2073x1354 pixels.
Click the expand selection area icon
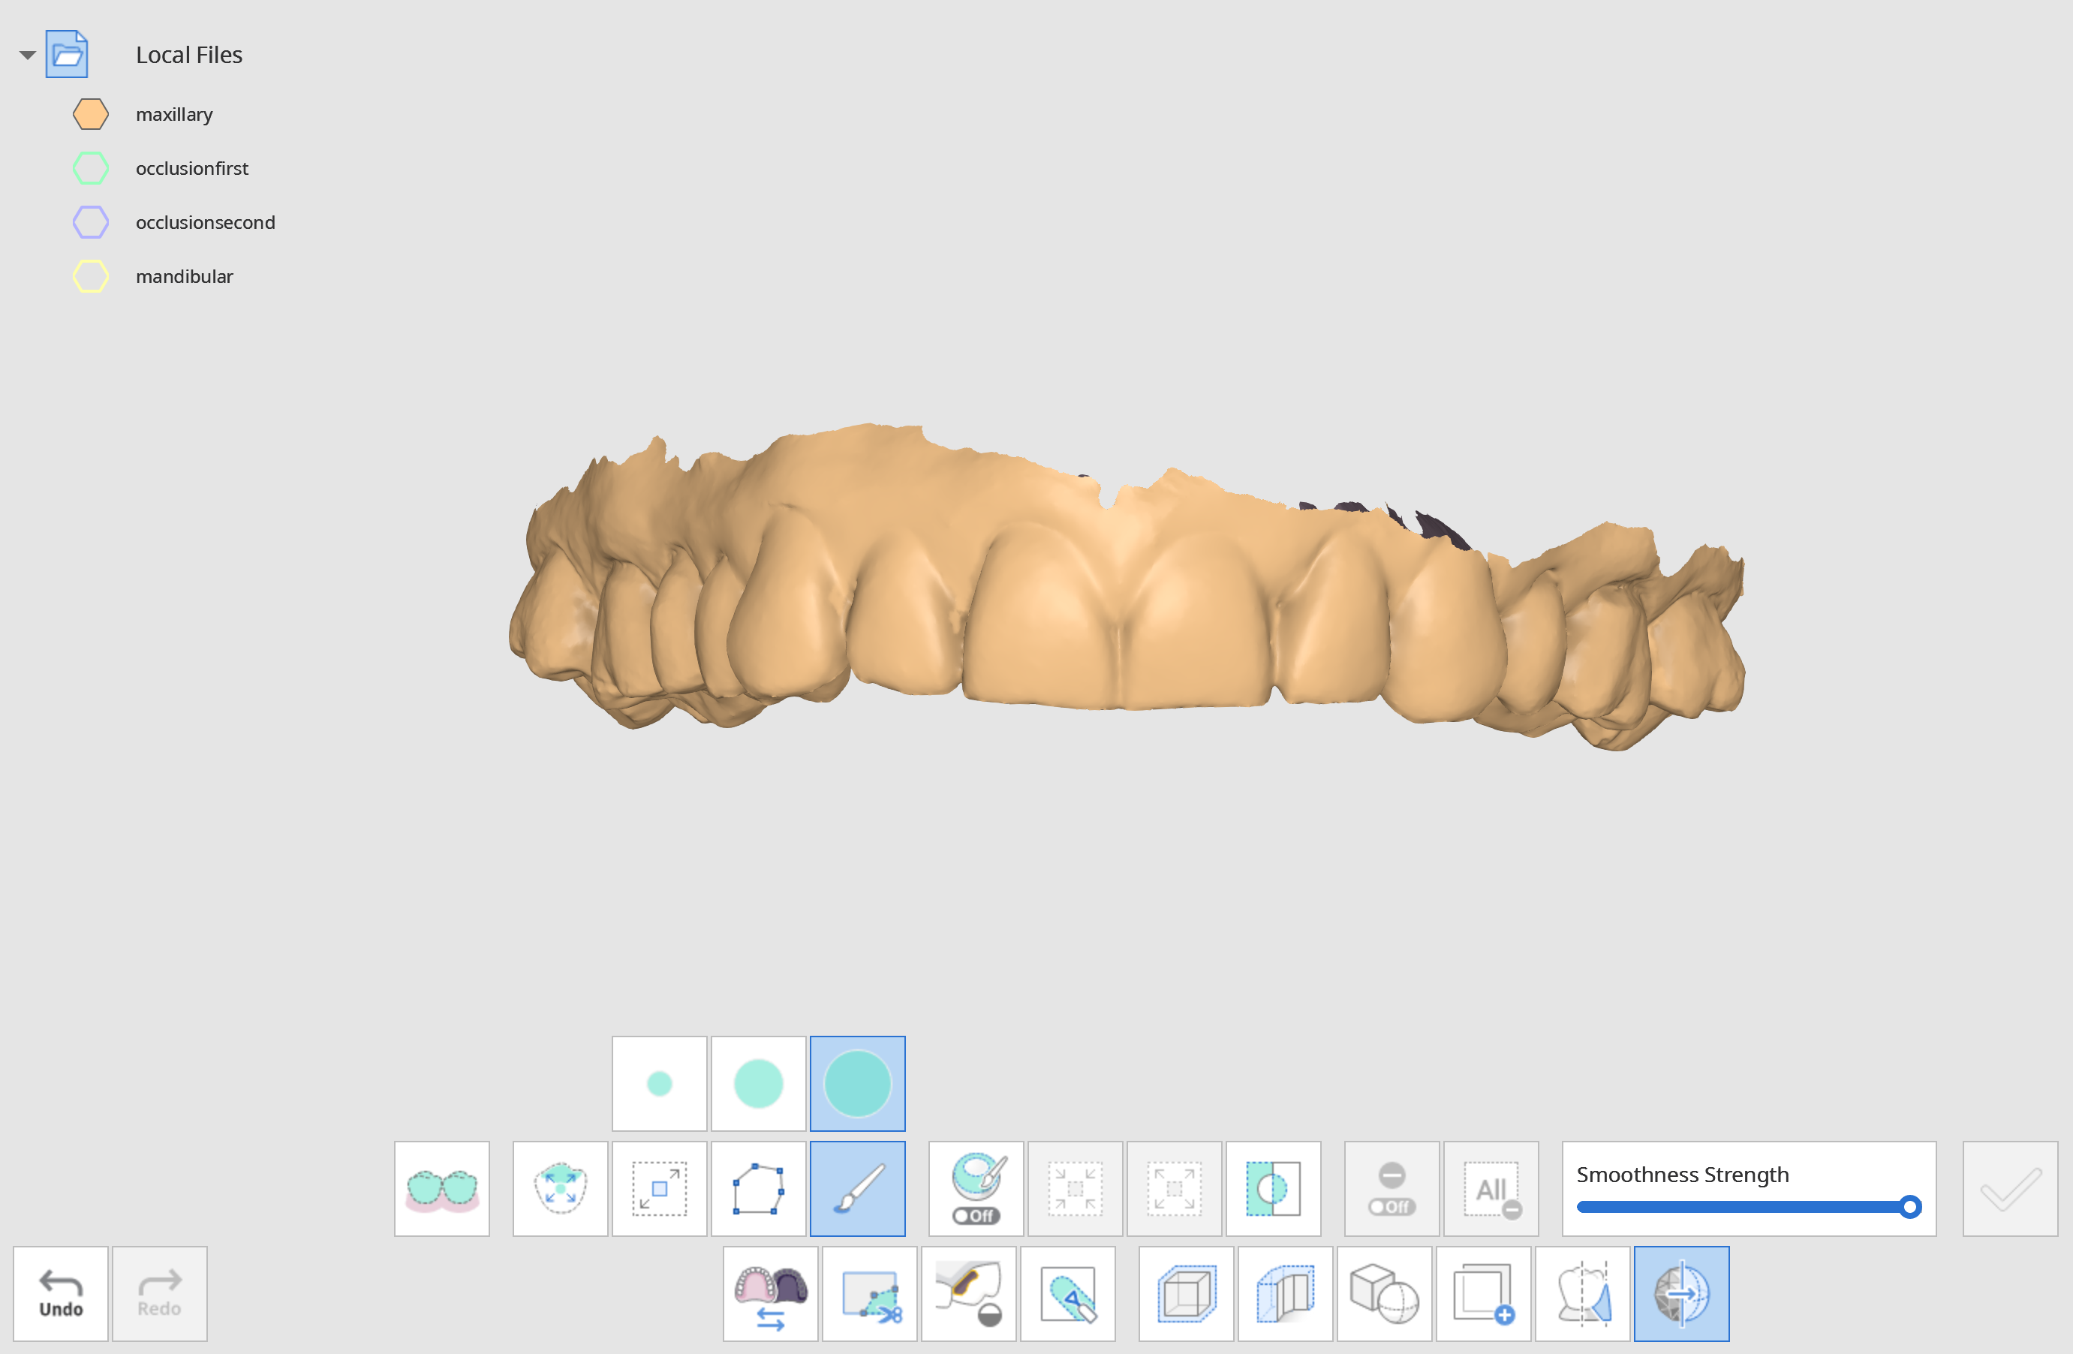point(1174,1188)
